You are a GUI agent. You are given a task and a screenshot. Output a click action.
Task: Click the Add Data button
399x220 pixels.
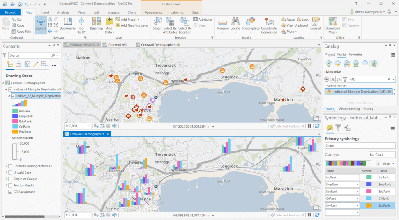(109, 25)
